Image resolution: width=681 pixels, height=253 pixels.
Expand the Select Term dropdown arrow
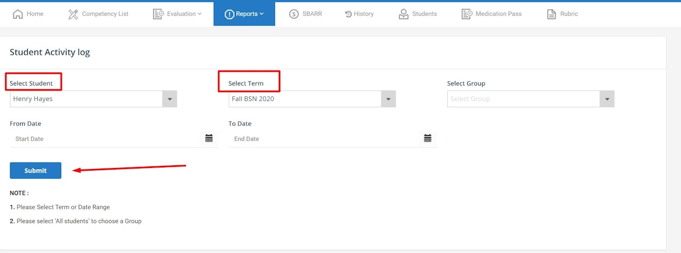click(388, 99)
